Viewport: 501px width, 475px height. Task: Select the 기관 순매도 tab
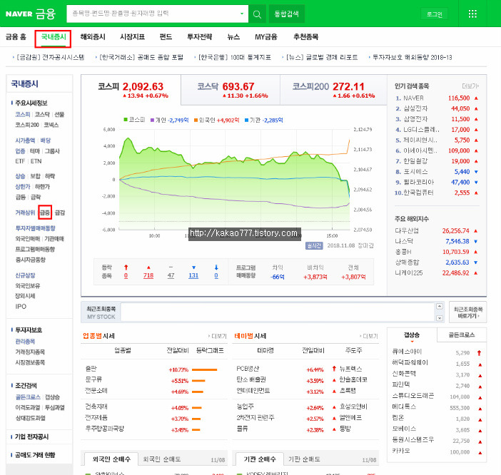tap(304, 459)
